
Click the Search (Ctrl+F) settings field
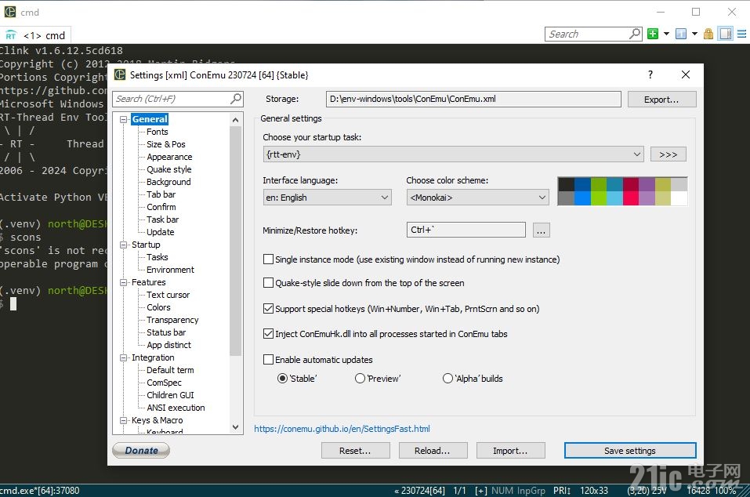pyautogui.click(x=178, y=99)
